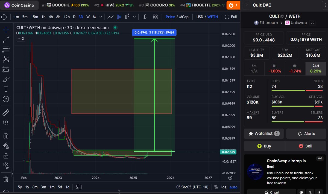Screen dimensions: 328x194
Task: Switch quote currency to WETH
Action: pos(213,17)
